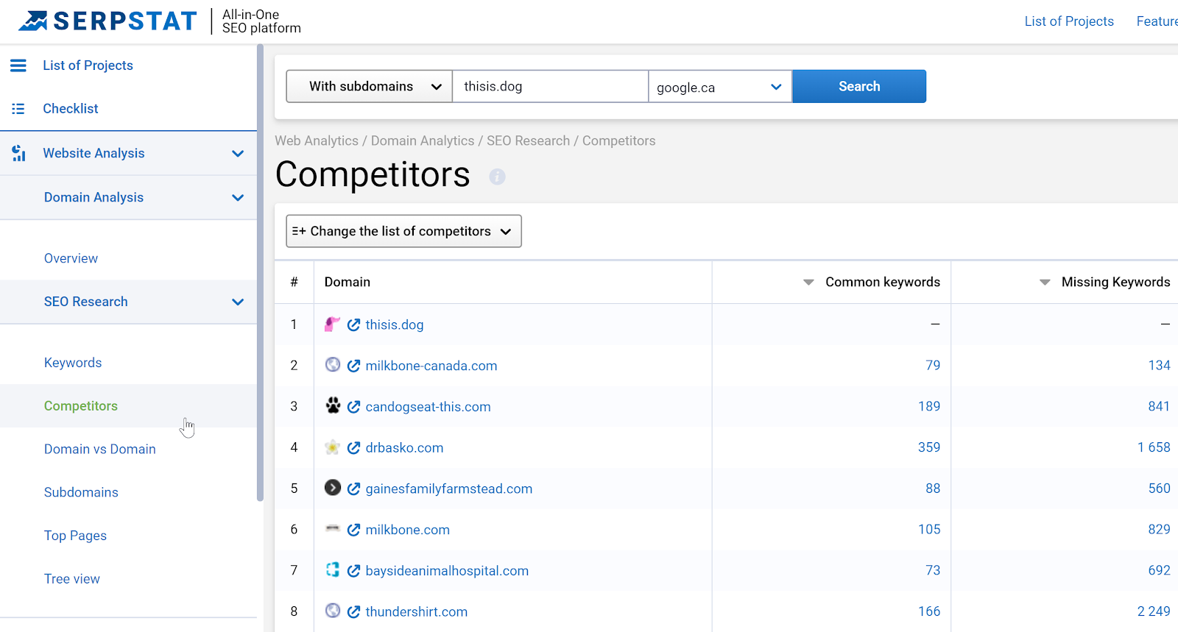Open the milkbone-canada.com domain link
This screenshot has width=1178, height=632.
431,366
